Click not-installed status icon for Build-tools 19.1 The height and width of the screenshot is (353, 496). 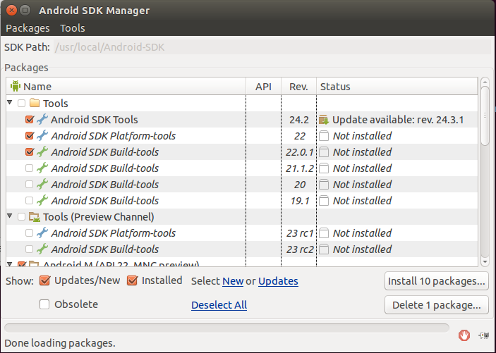tap(324, 201)
